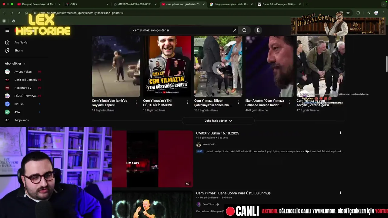The width and height of the screenshot is (388, 218).
Task: Reload the current page
Action: pos(19,13)
